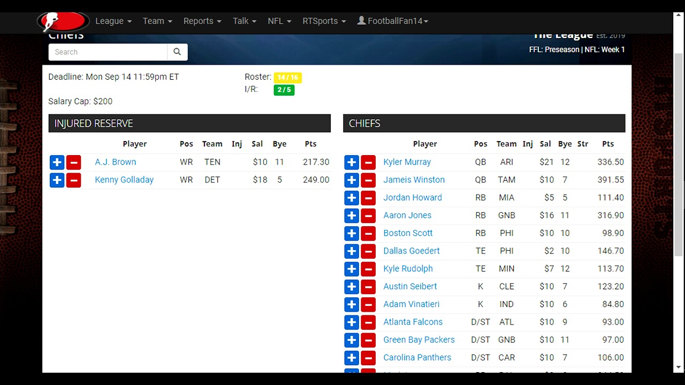The height and width of the screenshot is (385, 685).
Task: Open Carolina Panthers D/ST link
Action: click(417, 357)
